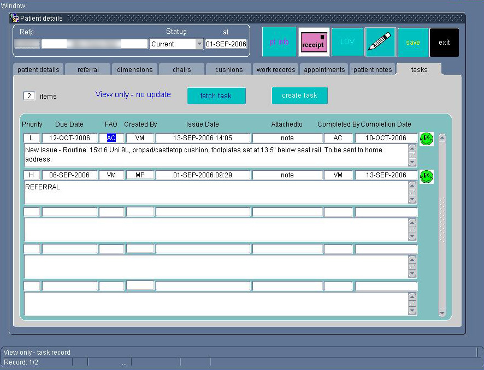Select the chairs tab
The image size is (484, 370).
pyautogui.click(x=181, y=70)
